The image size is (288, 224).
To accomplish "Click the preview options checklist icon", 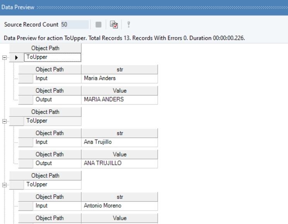I will pyautogui.click(x=114, y=25).
